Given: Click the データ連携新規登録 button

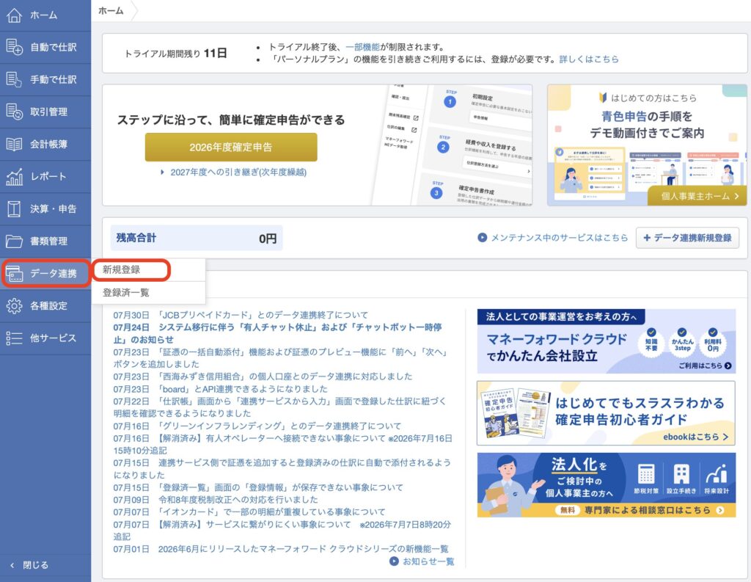Looking at the screenshot, I should coord(687,237).
